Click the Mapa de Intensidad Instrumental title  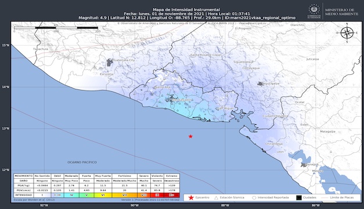pos(186,9)
